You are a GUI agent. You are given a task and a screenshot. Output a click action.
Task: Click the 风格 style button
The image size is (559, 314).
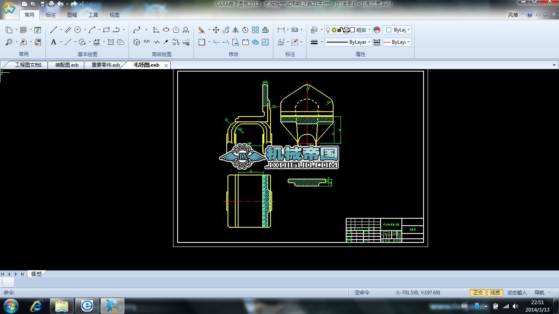tap(513, 15)
